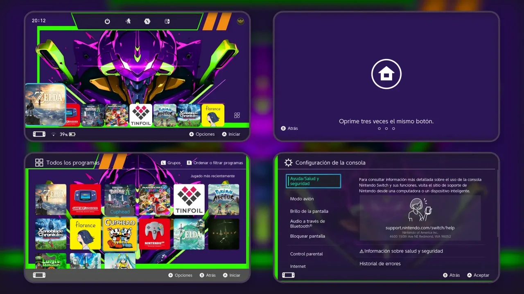
Task: Open the Nintendo 64 app tile
Action: coord(154,234)
